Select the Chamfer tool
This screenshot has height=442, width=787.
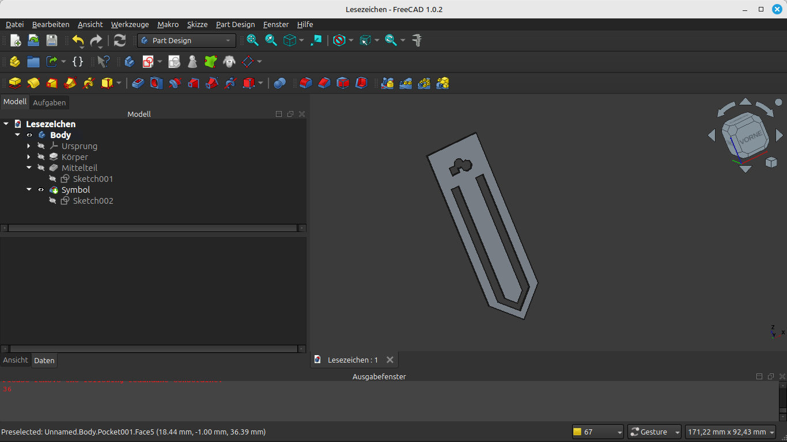tap(324, 83)
